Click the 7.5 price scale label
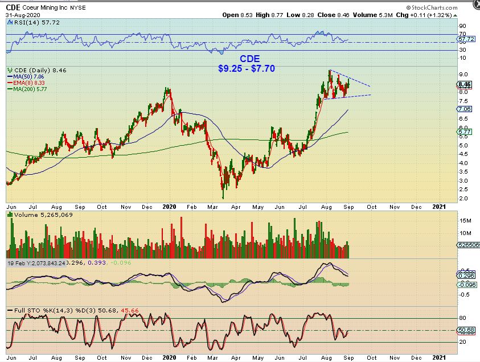480x362 pixels. pyautogui.click(x=463, y=101)
